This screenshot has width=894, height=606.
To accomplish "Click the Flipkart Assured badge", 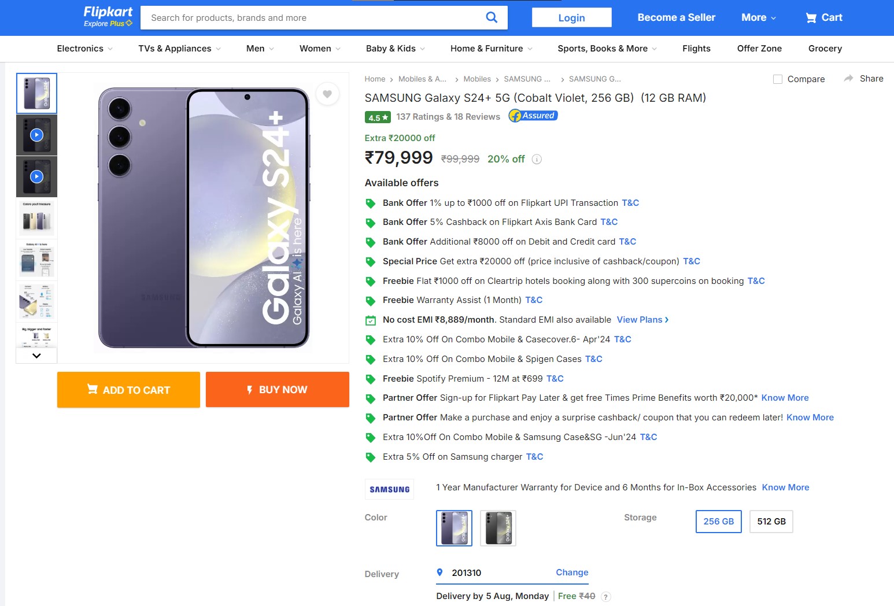I will [x=532, y=115].
